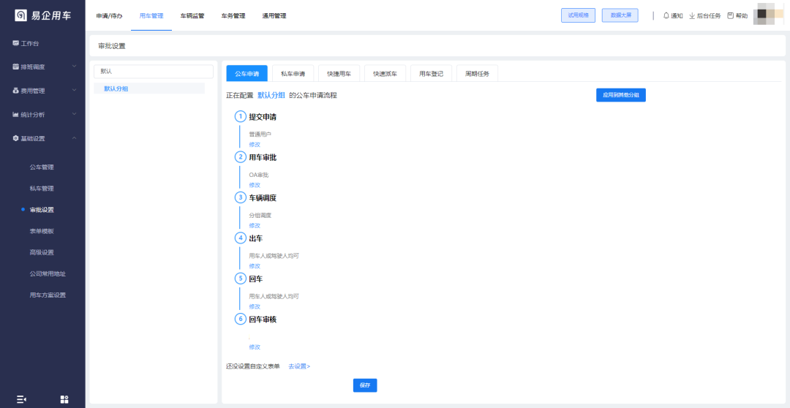Click the 帮助 book icon
This screenshot has width=790, height=408.
[x=731, y=15]
